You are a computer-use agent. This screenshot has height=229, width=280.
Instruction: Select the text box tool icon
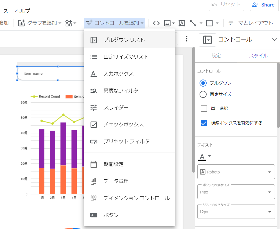tap(182, 23)
